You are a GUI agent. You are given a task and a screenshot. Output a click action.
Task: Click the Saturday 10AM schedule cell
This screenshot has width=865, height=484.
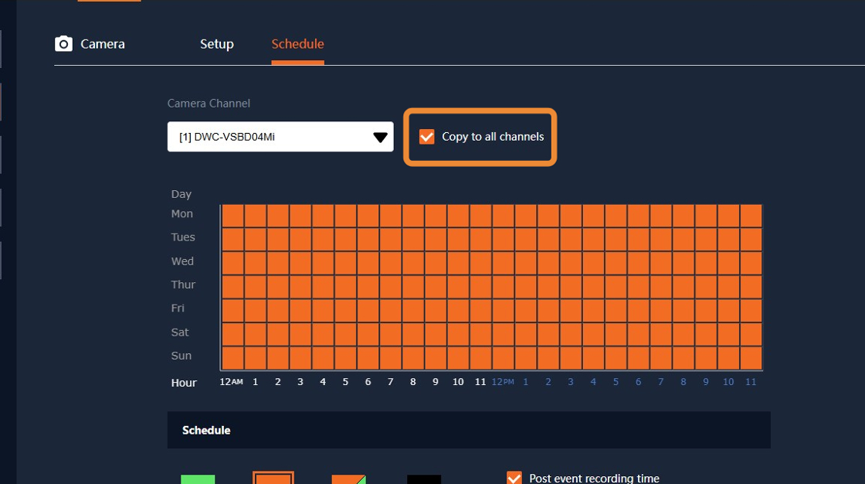click(459, 334)
